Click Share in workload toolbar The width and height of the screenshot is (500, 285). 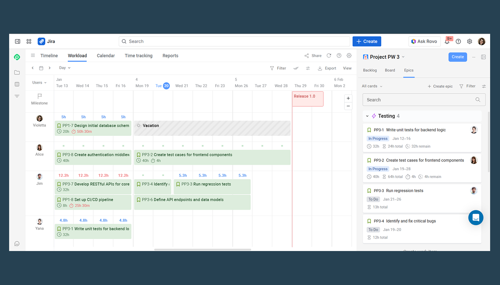[x=313, y=56]
